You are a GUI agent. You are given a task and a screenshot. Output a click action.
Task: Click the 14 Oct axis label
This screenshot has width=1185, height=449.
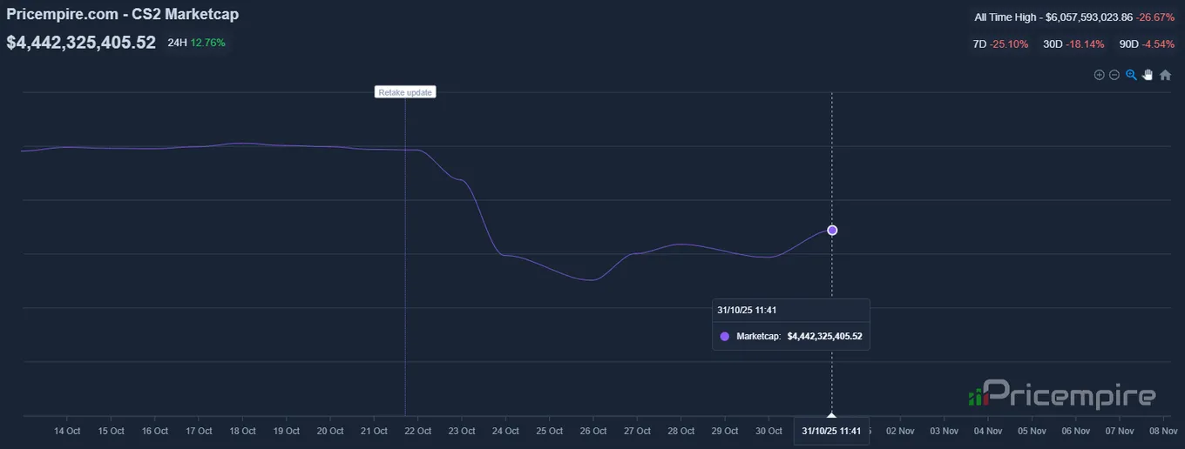[x=67, y=431]
